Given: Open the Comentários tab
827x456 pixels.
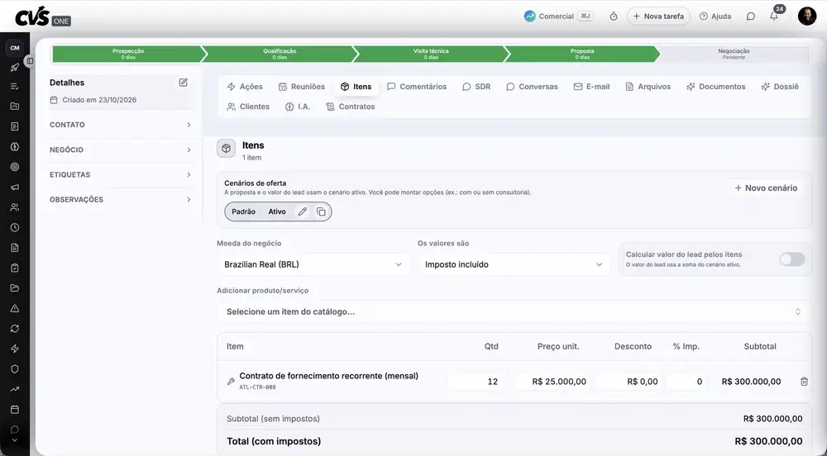Looking at the screenshot, I should pos(417,87).
